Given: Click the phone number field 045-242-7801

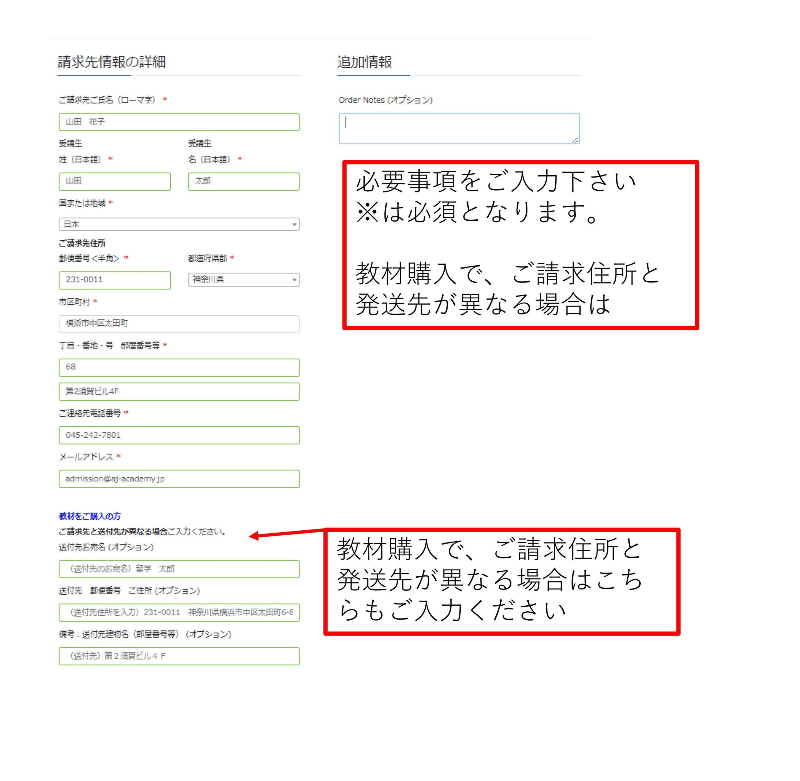Looking at the screenshot, I should (179, 435).
